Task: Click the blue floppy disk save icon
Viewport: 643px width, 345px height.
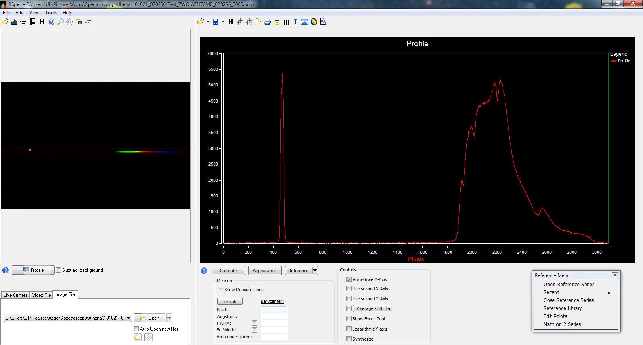Action: pyautogui.click(x=216, y=22)
